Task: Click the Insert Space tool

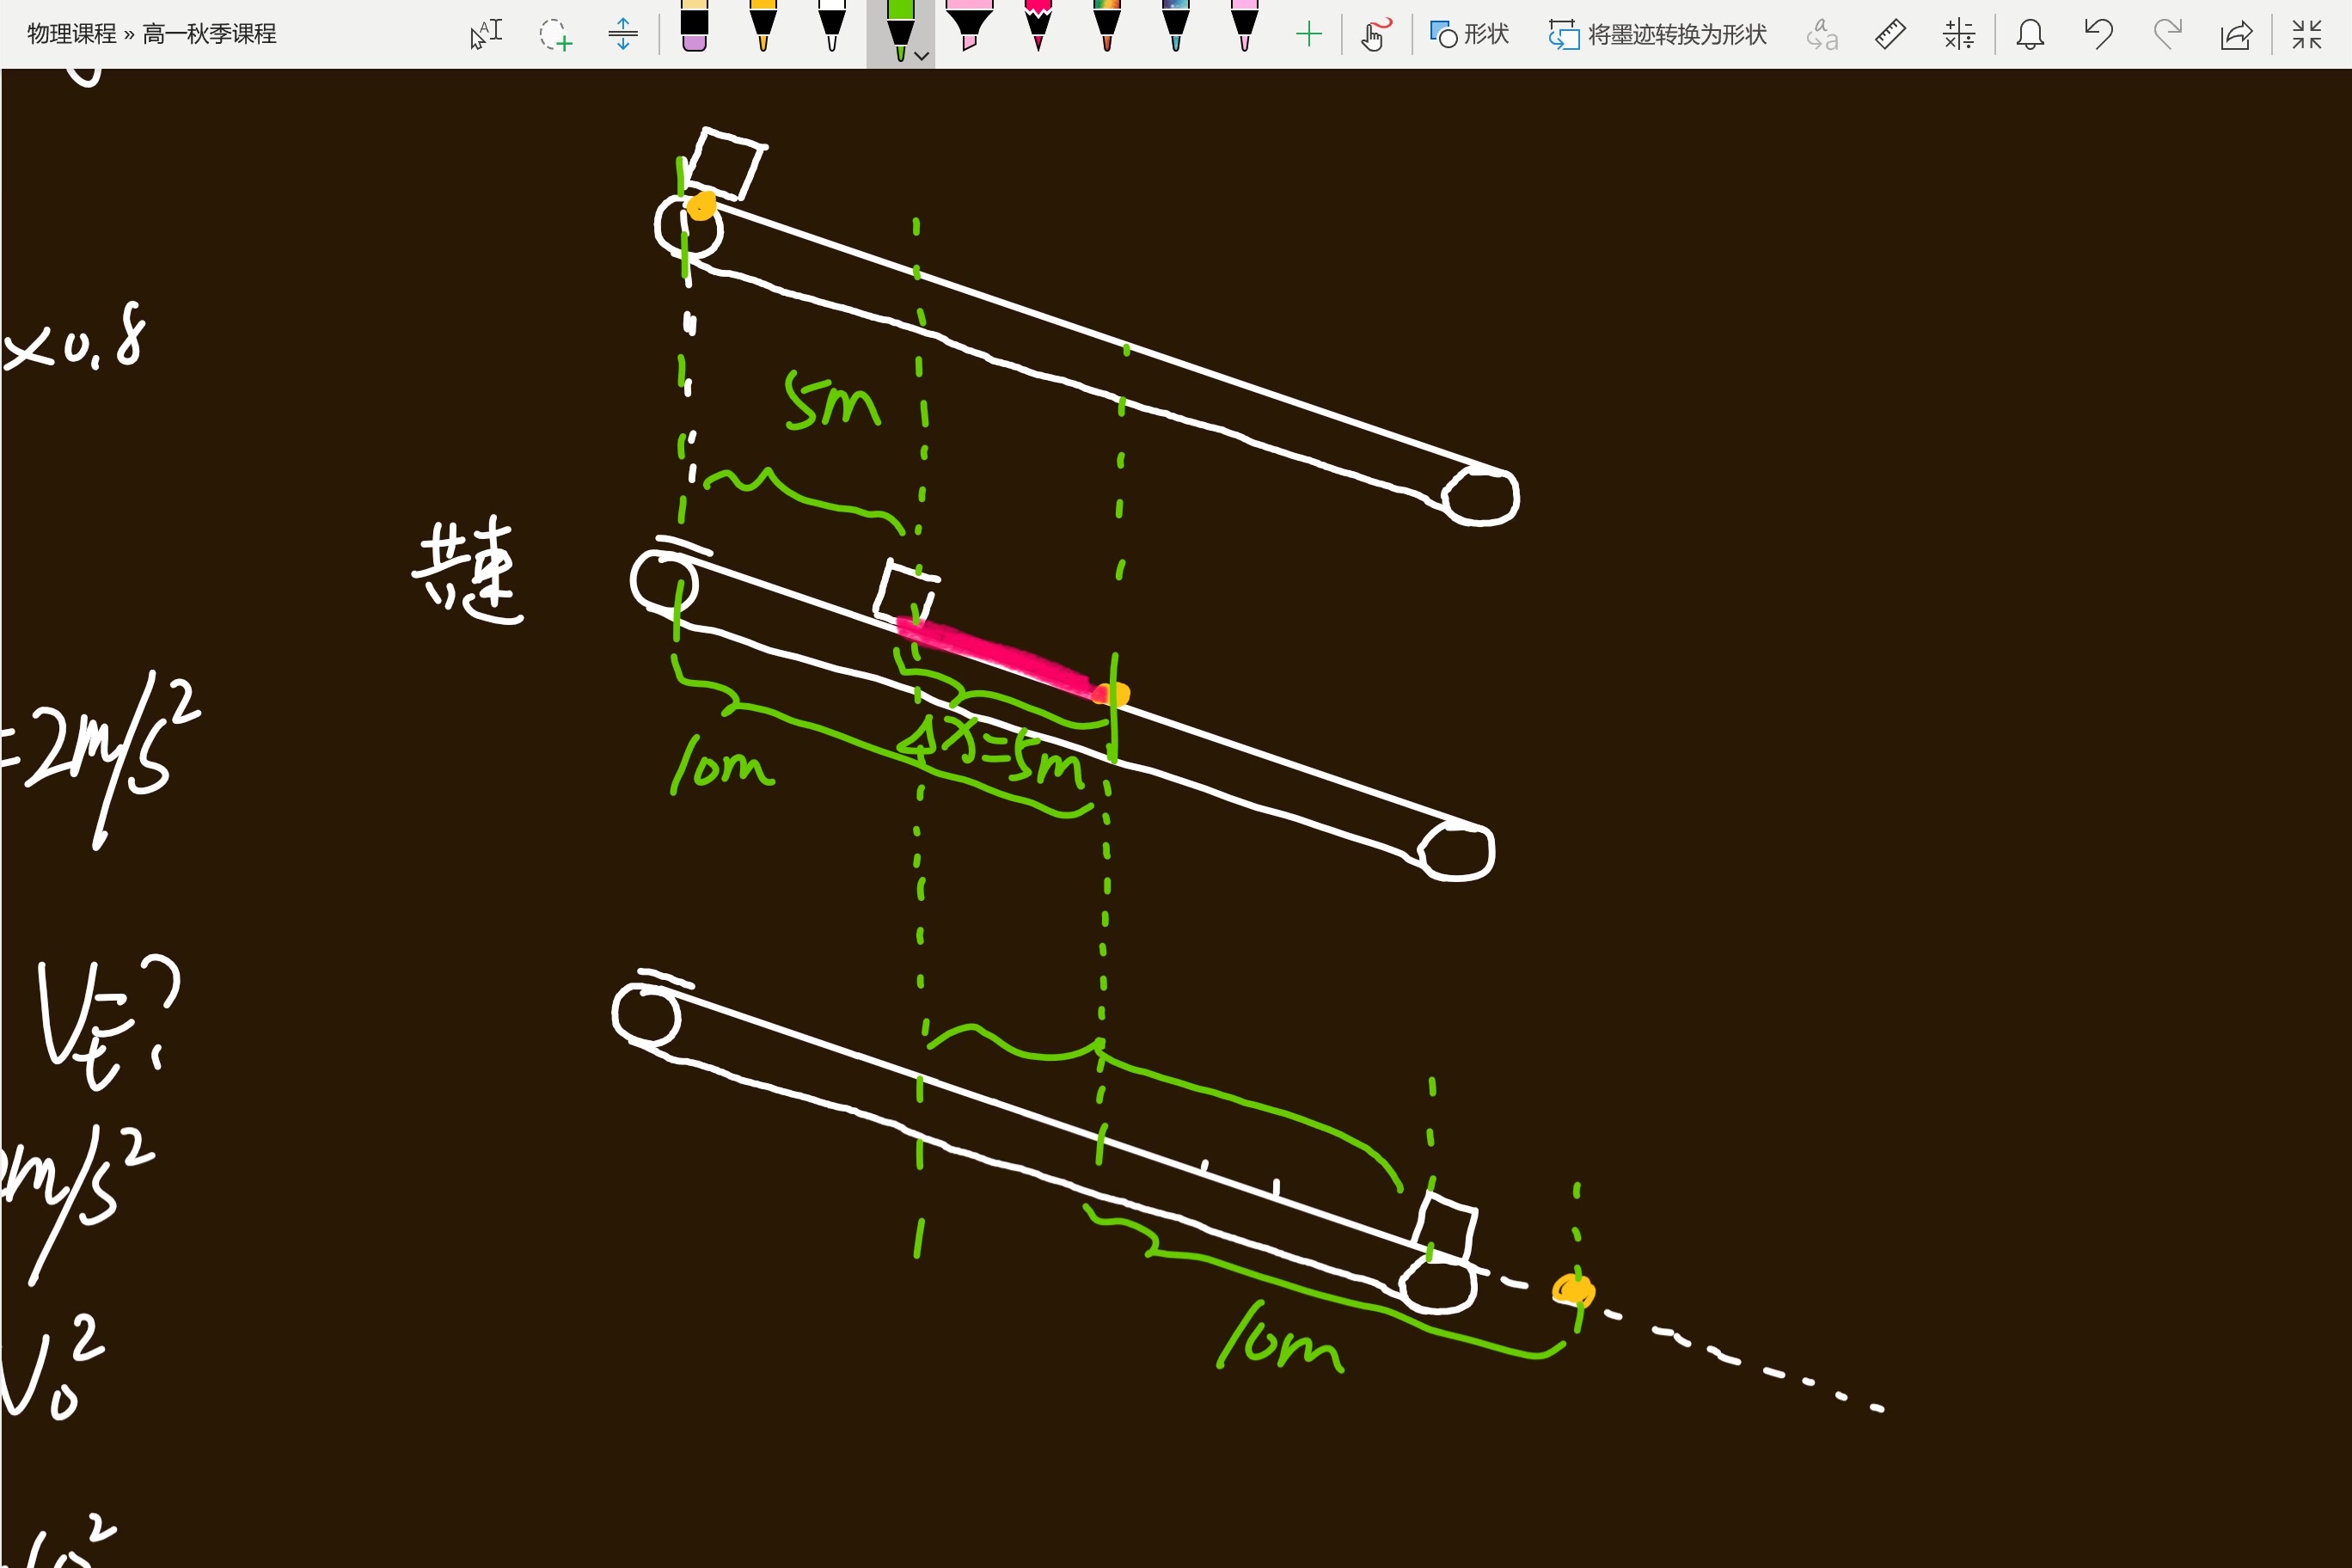Action: 622,34
